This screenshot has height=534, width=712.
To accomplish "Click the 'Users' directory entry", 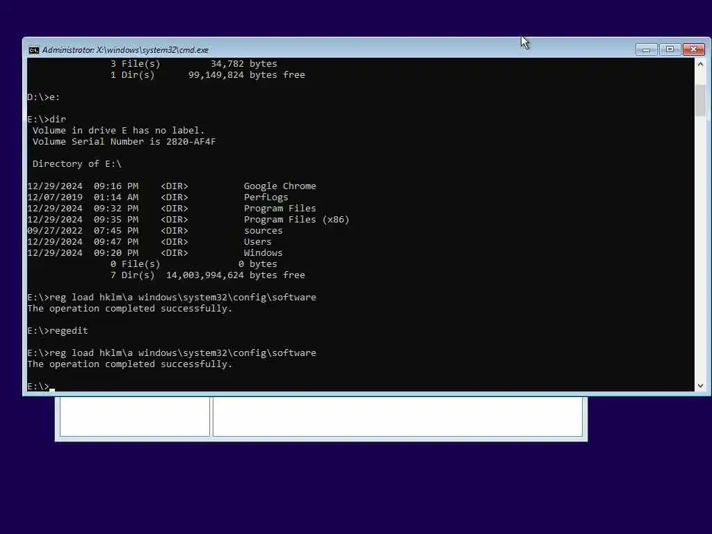I will pyautogui.click(x=257, y=241).
